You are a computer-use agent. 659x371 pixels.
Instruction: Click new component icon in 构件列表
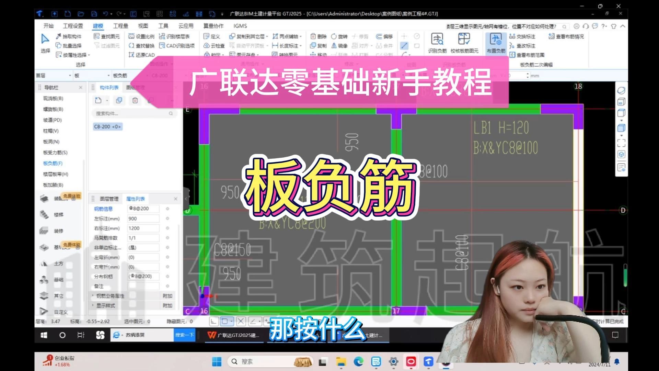98,100
